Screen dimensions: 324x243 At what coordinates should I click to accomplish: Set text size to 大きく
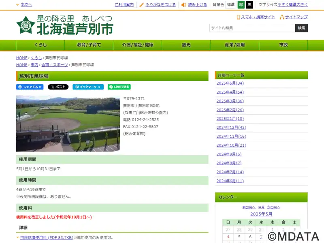pyautogui.click(x=302, y=4)
